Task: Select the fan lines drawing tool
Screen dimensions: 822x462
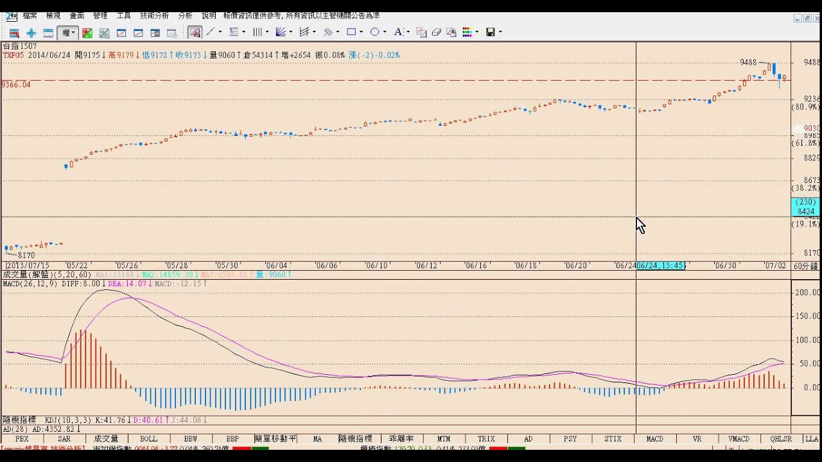Action: [x=281, y=32]
